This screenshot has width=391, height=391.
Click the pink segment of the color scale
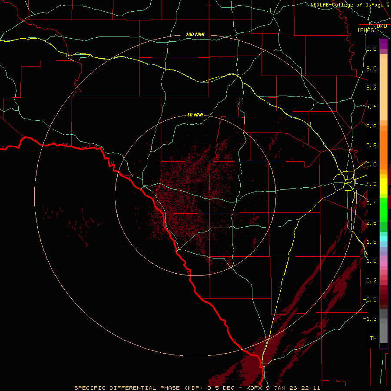pyautogui.click(x=384, y=263)
